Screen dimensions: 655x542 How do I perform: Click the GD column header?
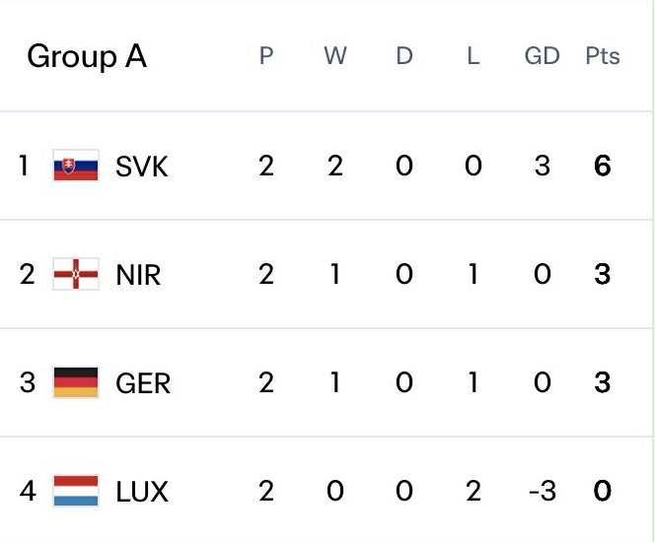click(542, 56)
